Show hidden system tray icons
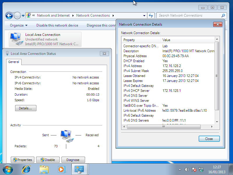This screenshot has height=175, width=233. click(180, 169)
